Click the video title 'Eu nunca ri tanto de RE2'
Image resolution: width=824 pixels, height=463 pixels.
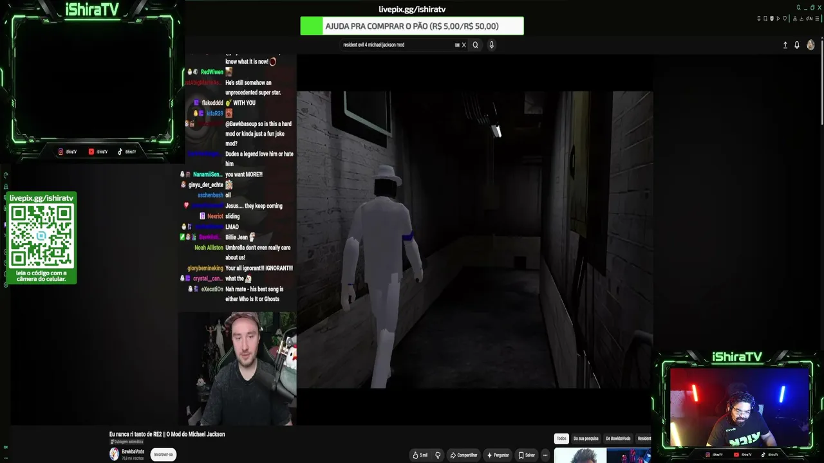(x=167, y=434)
